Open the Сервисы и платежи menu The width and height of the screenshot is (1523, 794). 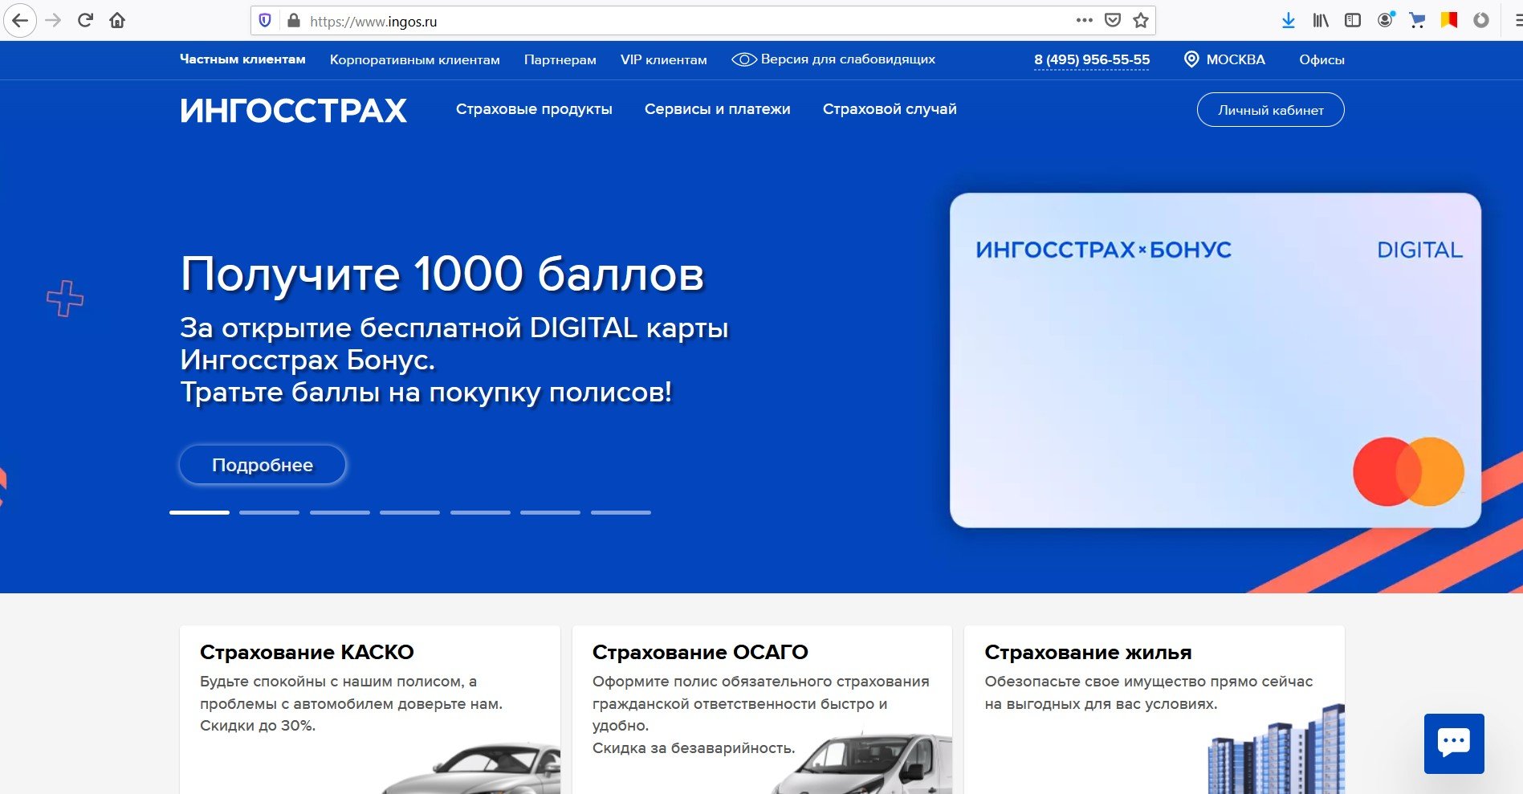[x=718, y=109]
